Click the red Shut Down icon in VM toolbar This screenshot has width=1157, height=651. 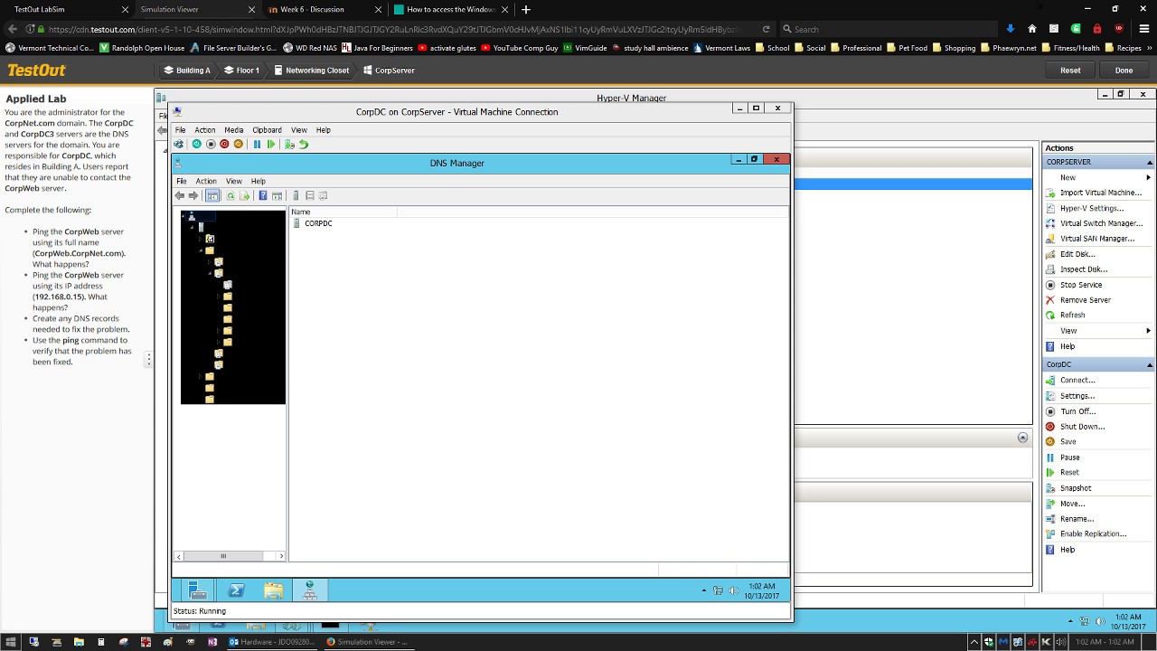tap(224, 144)
